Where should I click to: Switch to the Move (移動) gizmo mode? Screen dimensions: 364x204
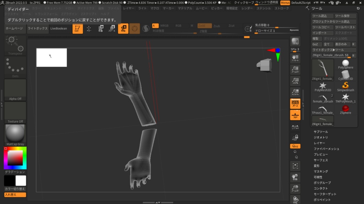[x=101, y=29]
